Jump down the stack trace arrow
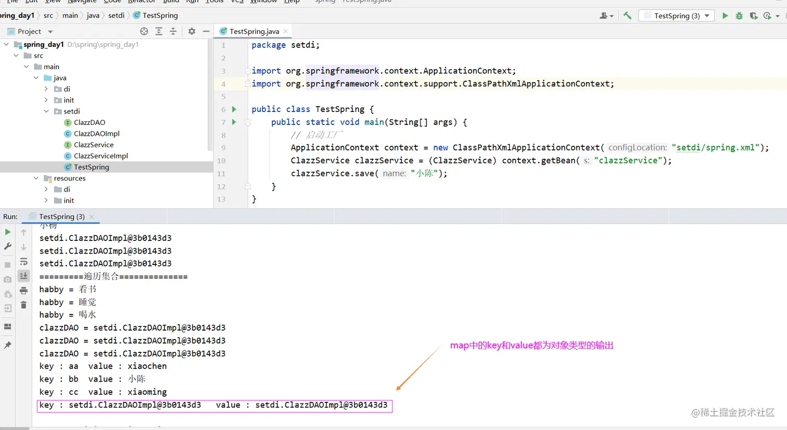 point(23,247)
